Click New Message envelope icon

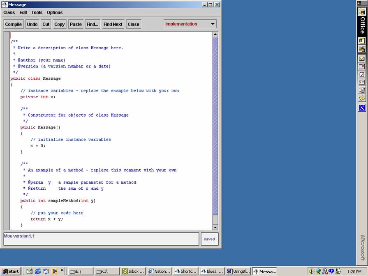pos(362,59)
